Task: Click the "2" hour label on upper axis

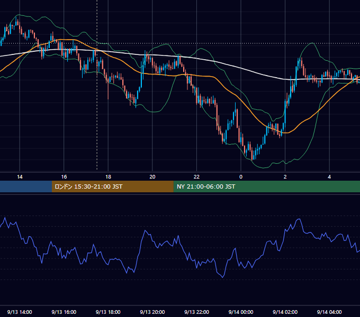Action: coord(285,177)
